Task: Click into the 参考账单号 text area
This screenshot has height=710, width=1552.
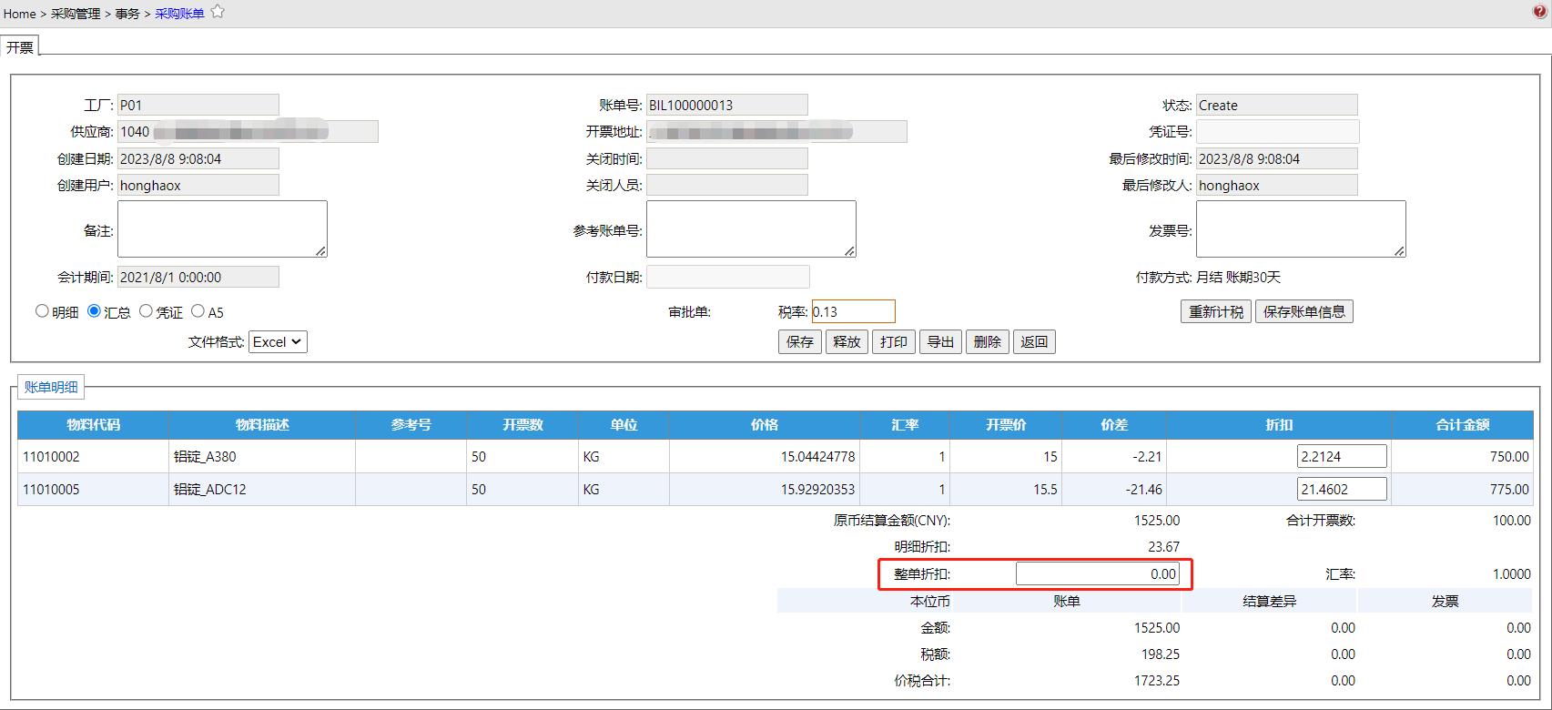Action: [x=751, y=229]
